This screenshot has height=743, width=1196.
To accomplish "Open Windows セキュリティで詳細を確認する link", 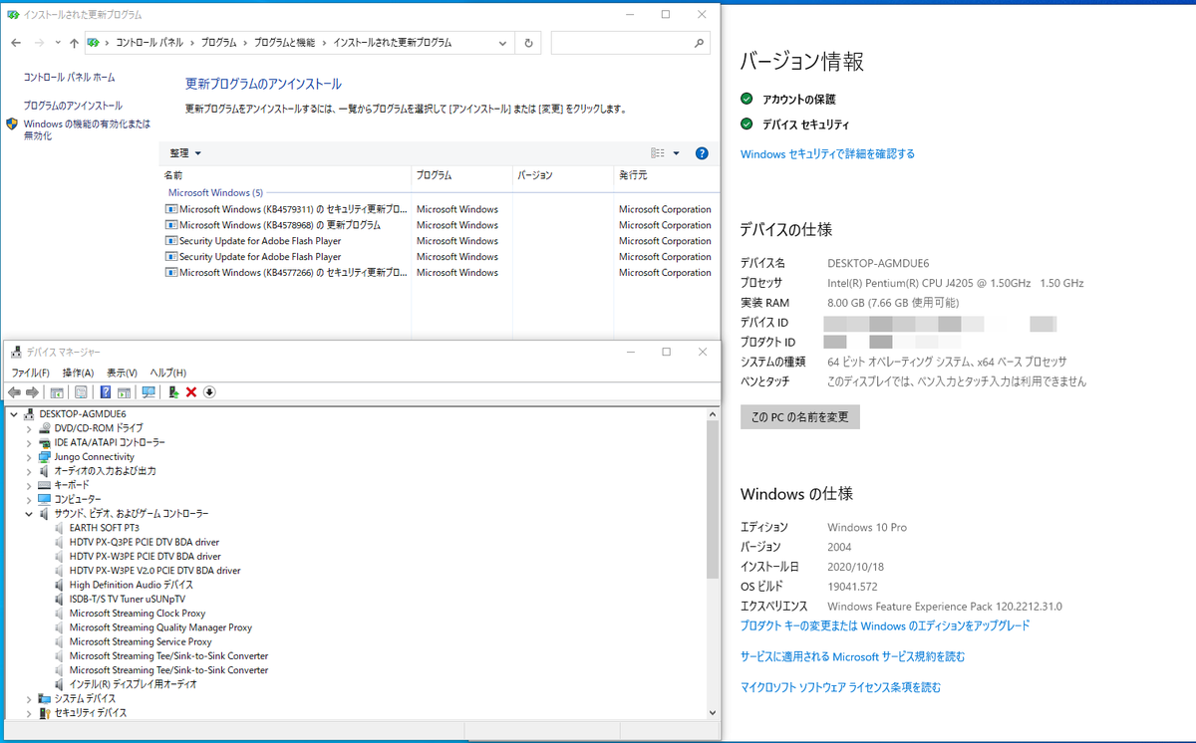I will (x=827, y=154).
